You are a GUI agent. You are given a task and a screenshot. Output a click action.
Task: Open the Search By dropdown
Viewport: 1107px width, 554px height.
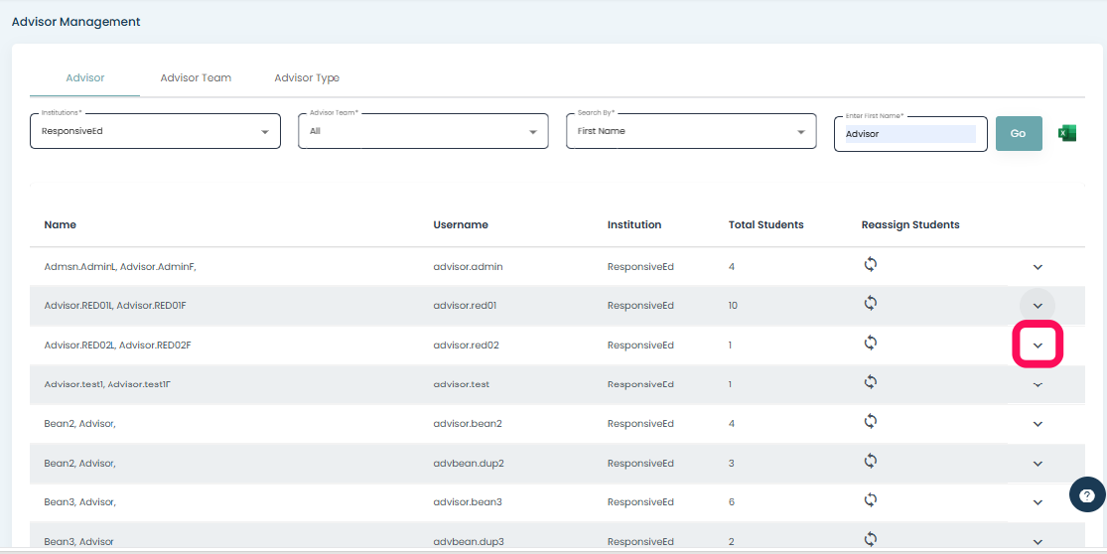[x=691, y=131]
